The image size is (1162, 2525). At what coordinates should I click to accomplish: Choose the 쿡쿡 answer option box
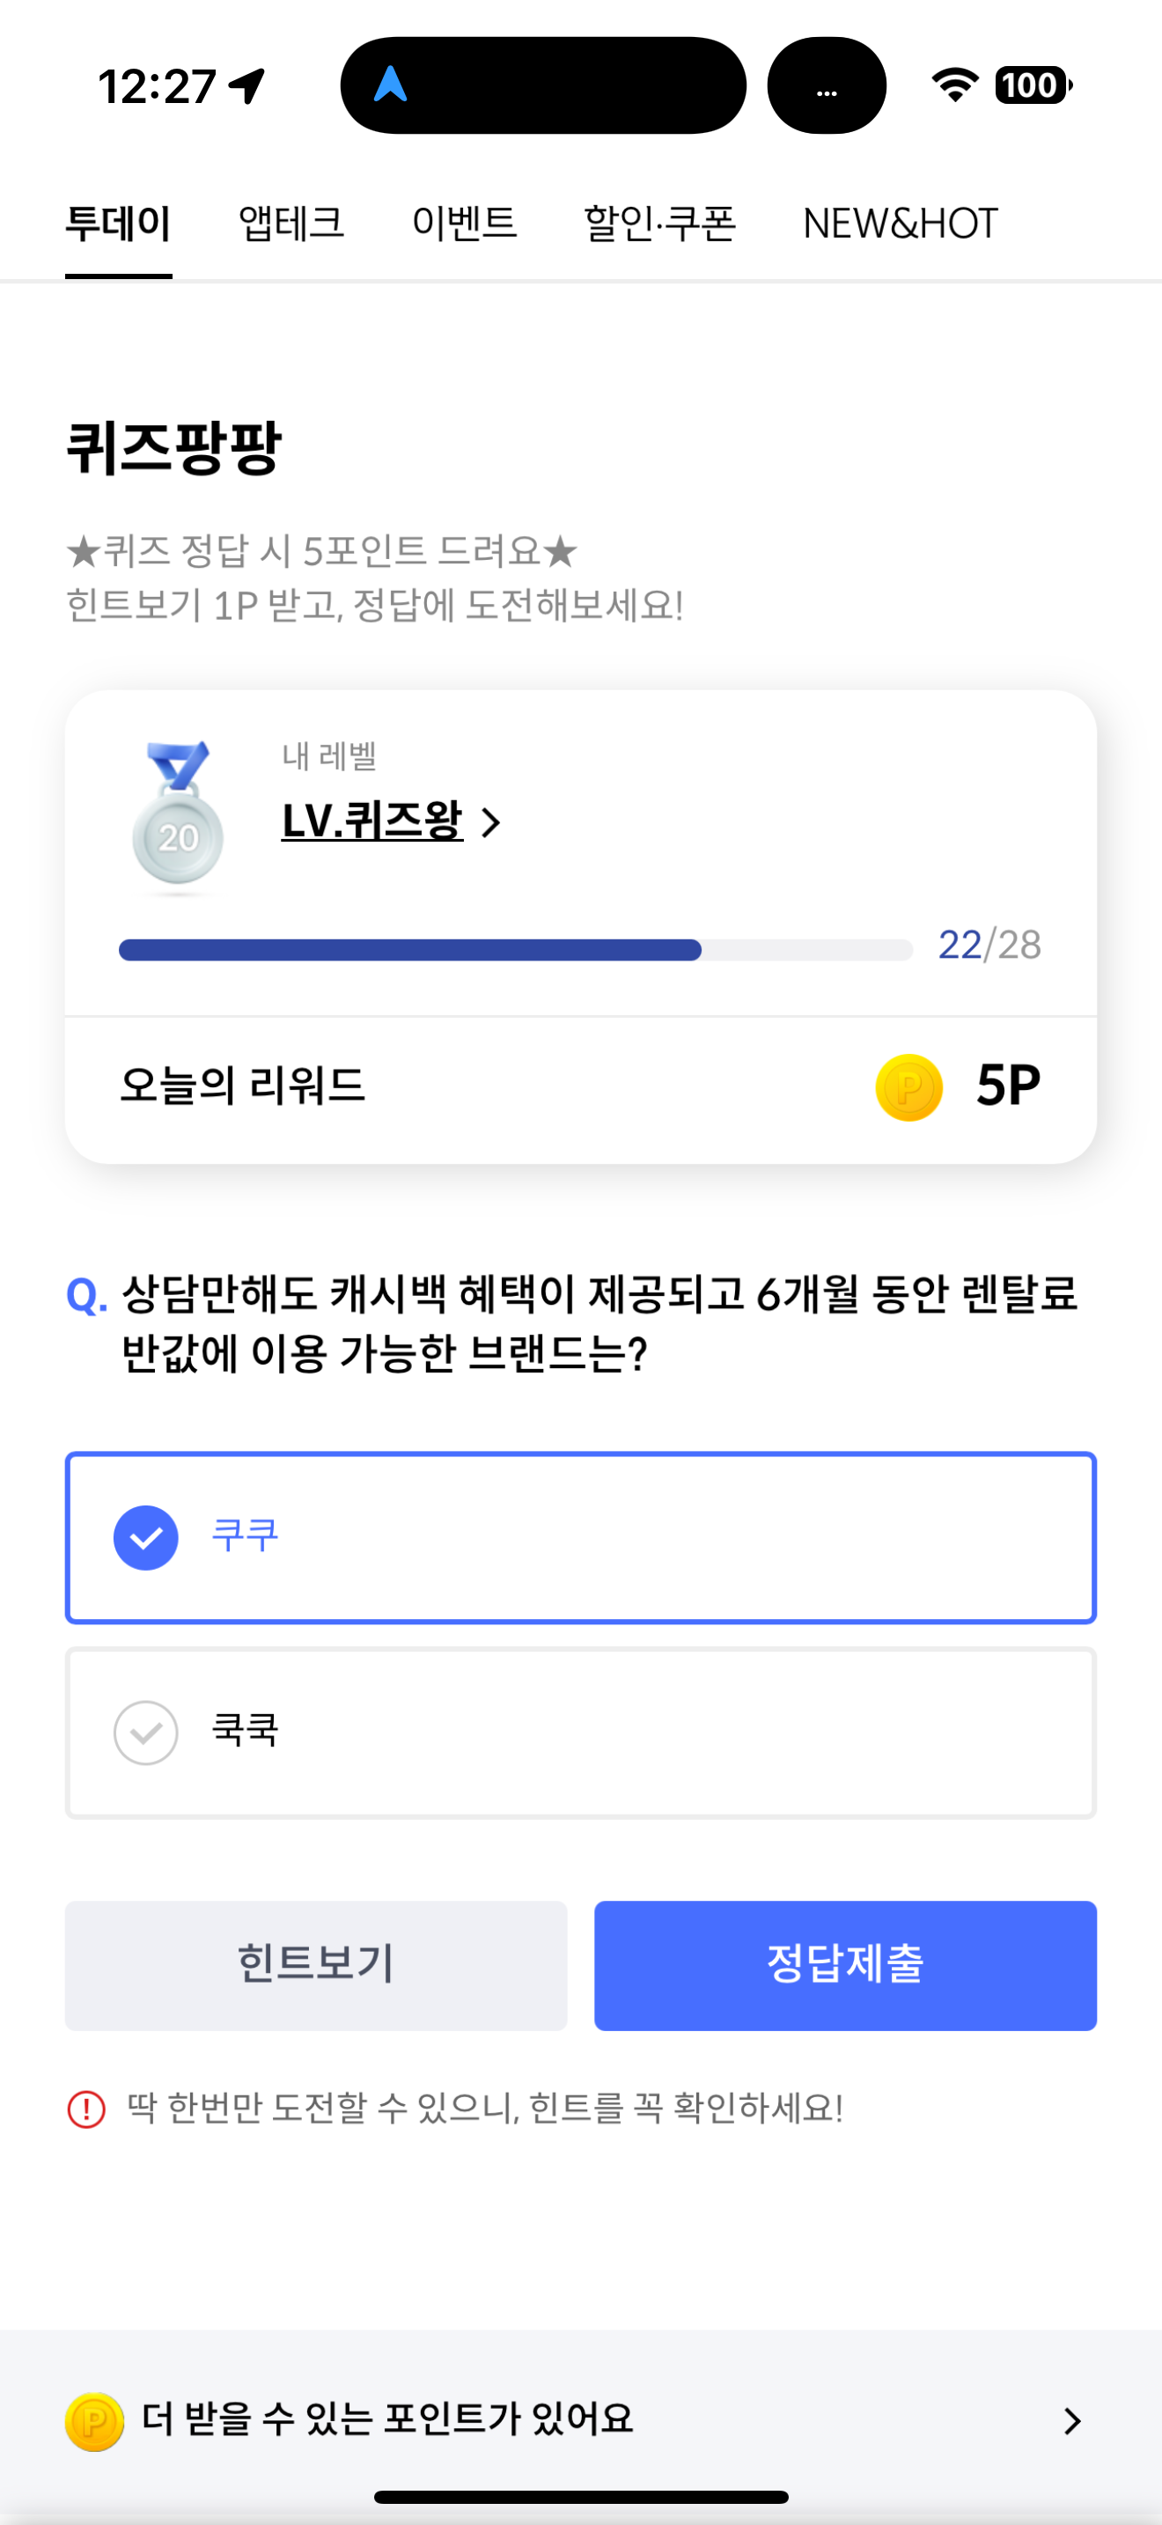(x=581, y=1733)
